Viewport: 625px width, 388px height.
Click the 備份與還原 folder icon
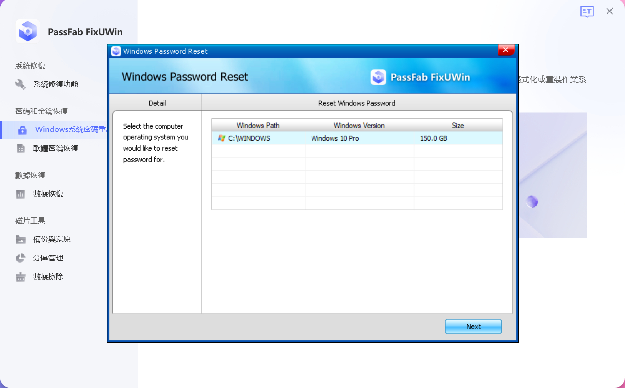(x=21, y=239)
